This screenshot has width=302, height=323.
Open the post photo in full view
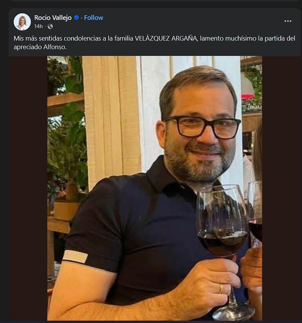point(155,188)
